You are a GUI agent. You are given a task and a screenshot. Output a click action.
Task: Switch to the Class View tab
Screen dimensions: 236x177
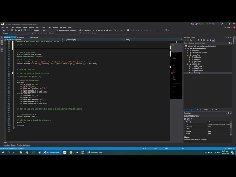[199, 110]
